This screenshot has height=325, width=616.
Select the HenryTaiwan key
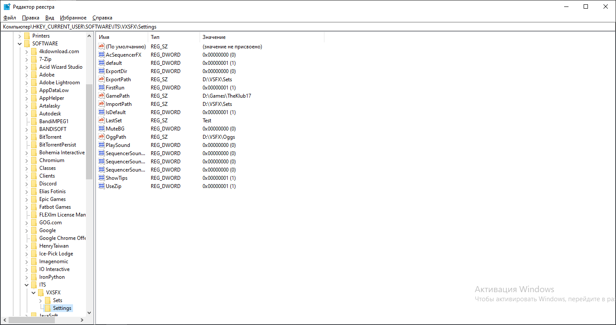(54, 246)
